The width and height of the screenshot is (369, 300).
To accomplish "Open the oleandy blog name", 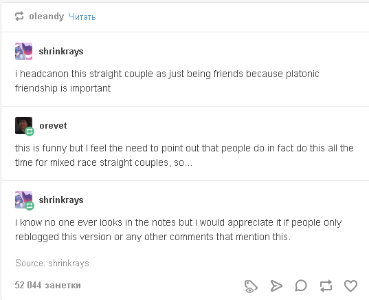I will [x=47, y=17].
